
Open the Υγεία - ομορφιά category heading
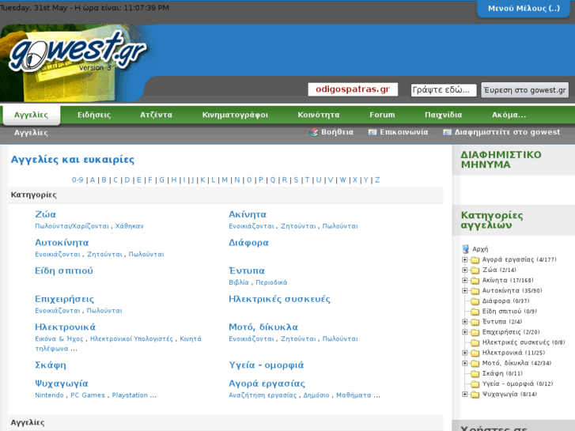coord(267,365)
